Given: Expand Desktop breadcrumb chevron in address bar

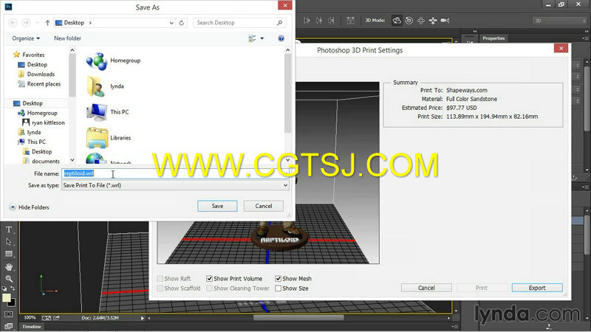Looking at the screenshot, I should (x=90, y=23).
